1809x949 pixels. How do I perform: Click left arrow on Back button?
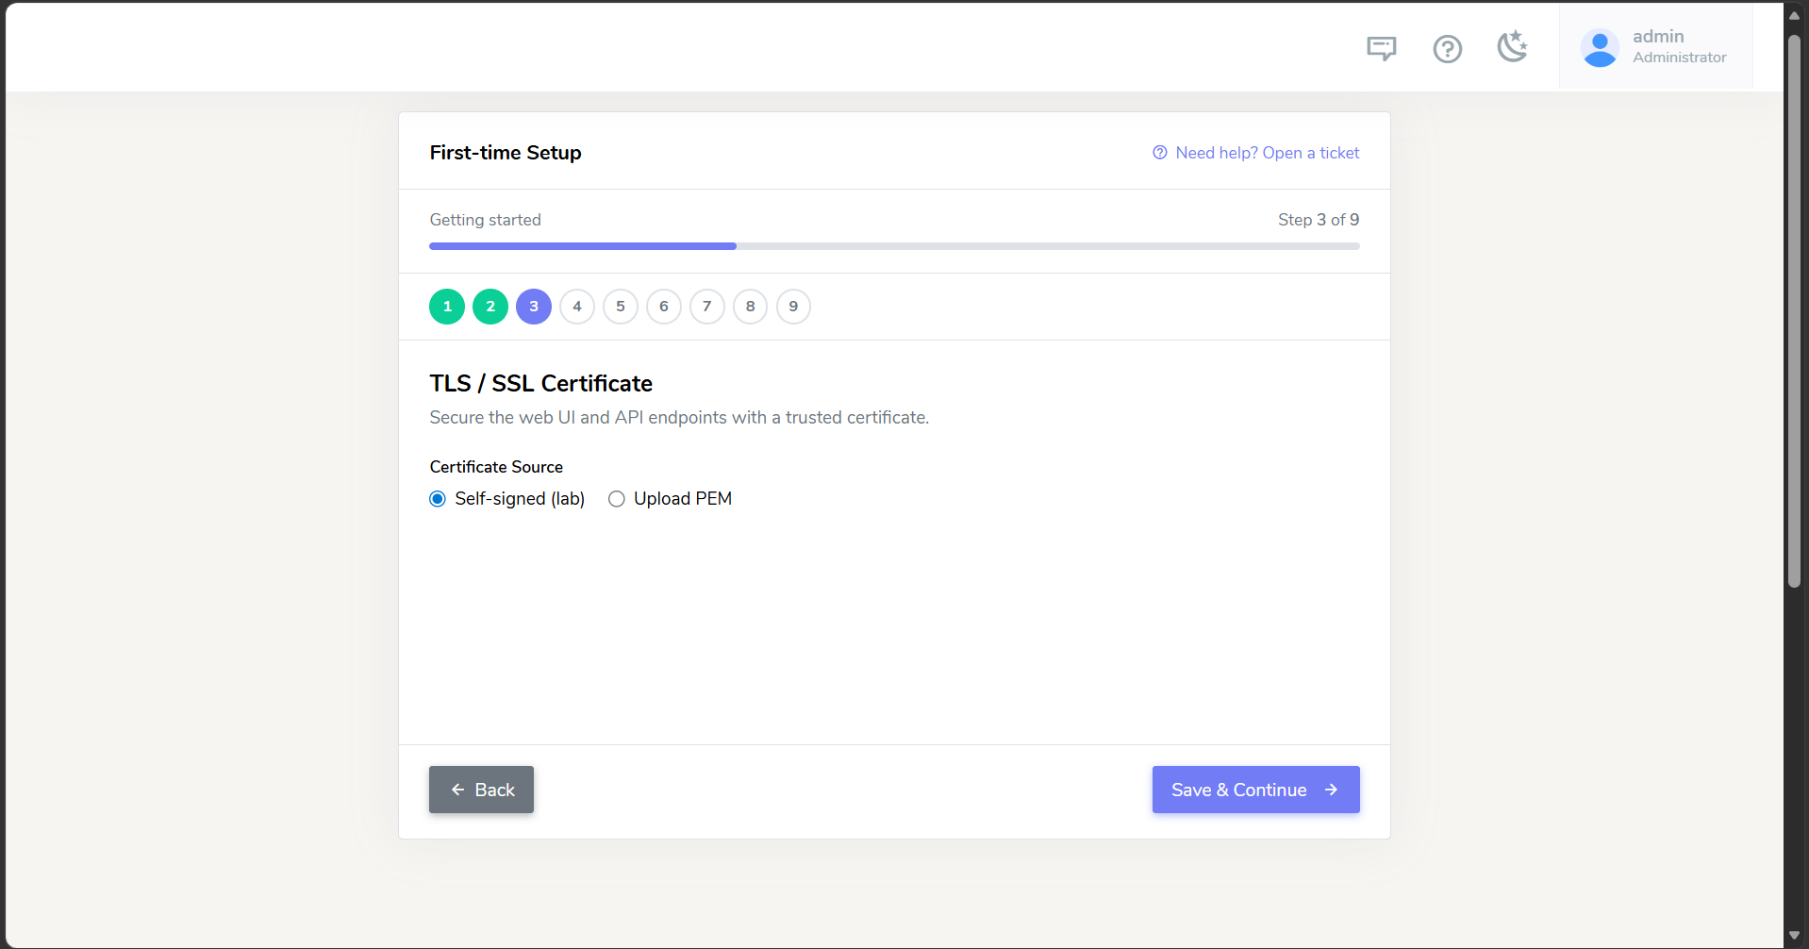pyautogui.click(x=457, y=790)
